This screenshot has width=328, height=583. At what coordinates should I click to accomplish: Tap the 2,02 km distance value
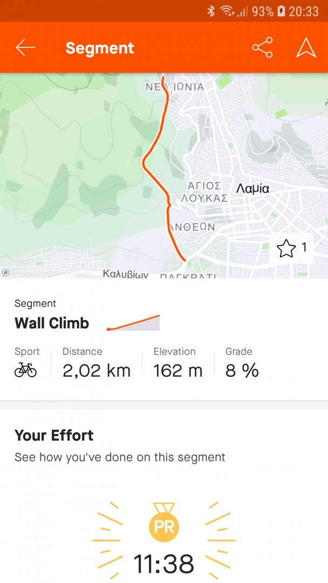(x=97, y=371)
